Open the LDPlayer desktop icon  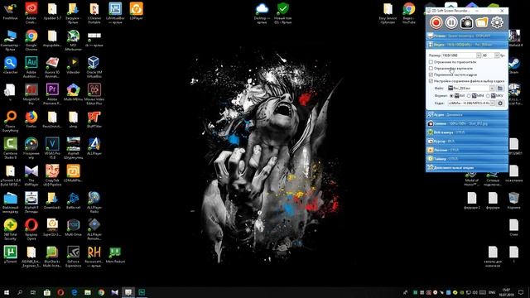point(136,11)
